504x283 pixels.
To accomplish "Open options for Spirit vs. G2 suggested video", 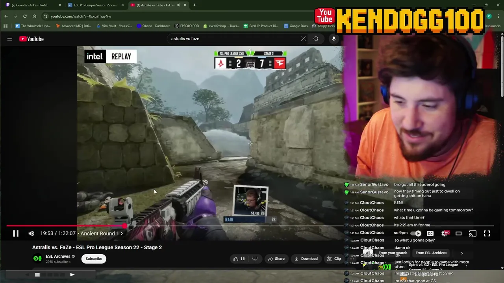I will tap(466, 266).
